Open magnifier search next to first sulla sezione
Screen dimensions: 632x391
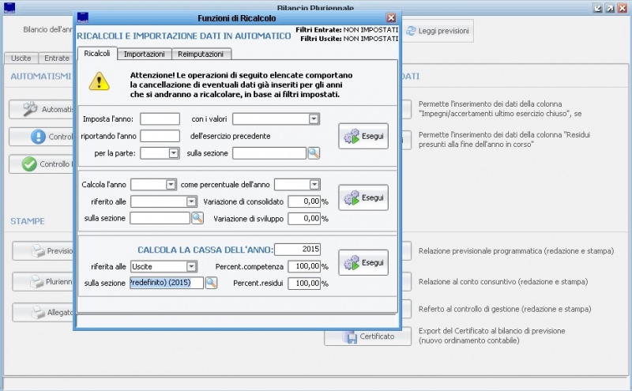pyautogui.click(x=314, y=153)
